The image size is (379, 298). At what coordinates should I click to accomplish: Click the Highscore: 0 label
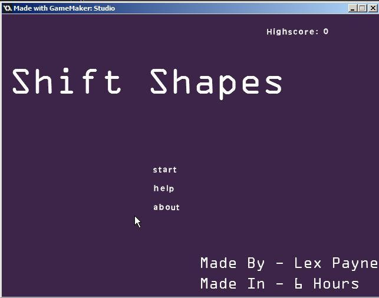point(297,32)
